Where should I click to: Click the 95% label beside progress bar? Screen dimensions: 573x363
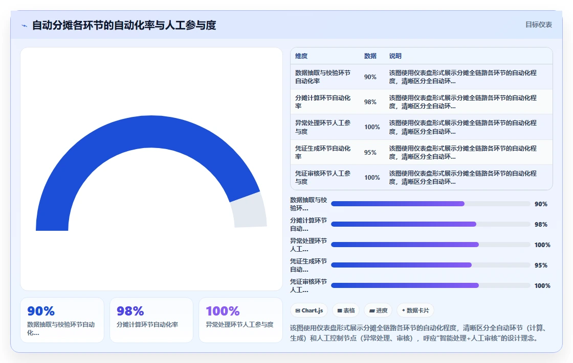(x=541, y=265)
